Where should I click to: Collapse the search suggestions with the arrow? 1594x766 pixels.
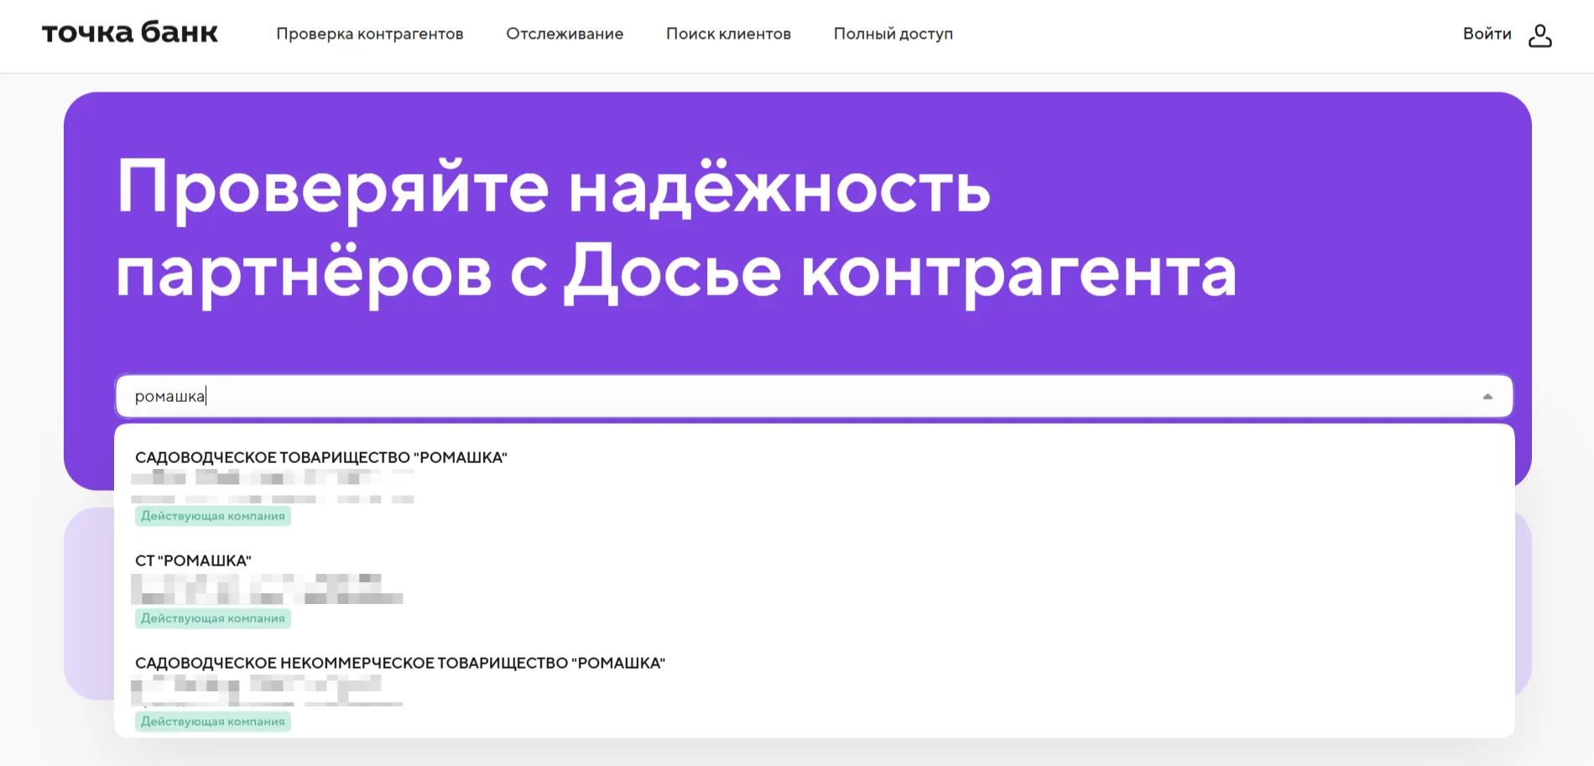pos(1487,397)
